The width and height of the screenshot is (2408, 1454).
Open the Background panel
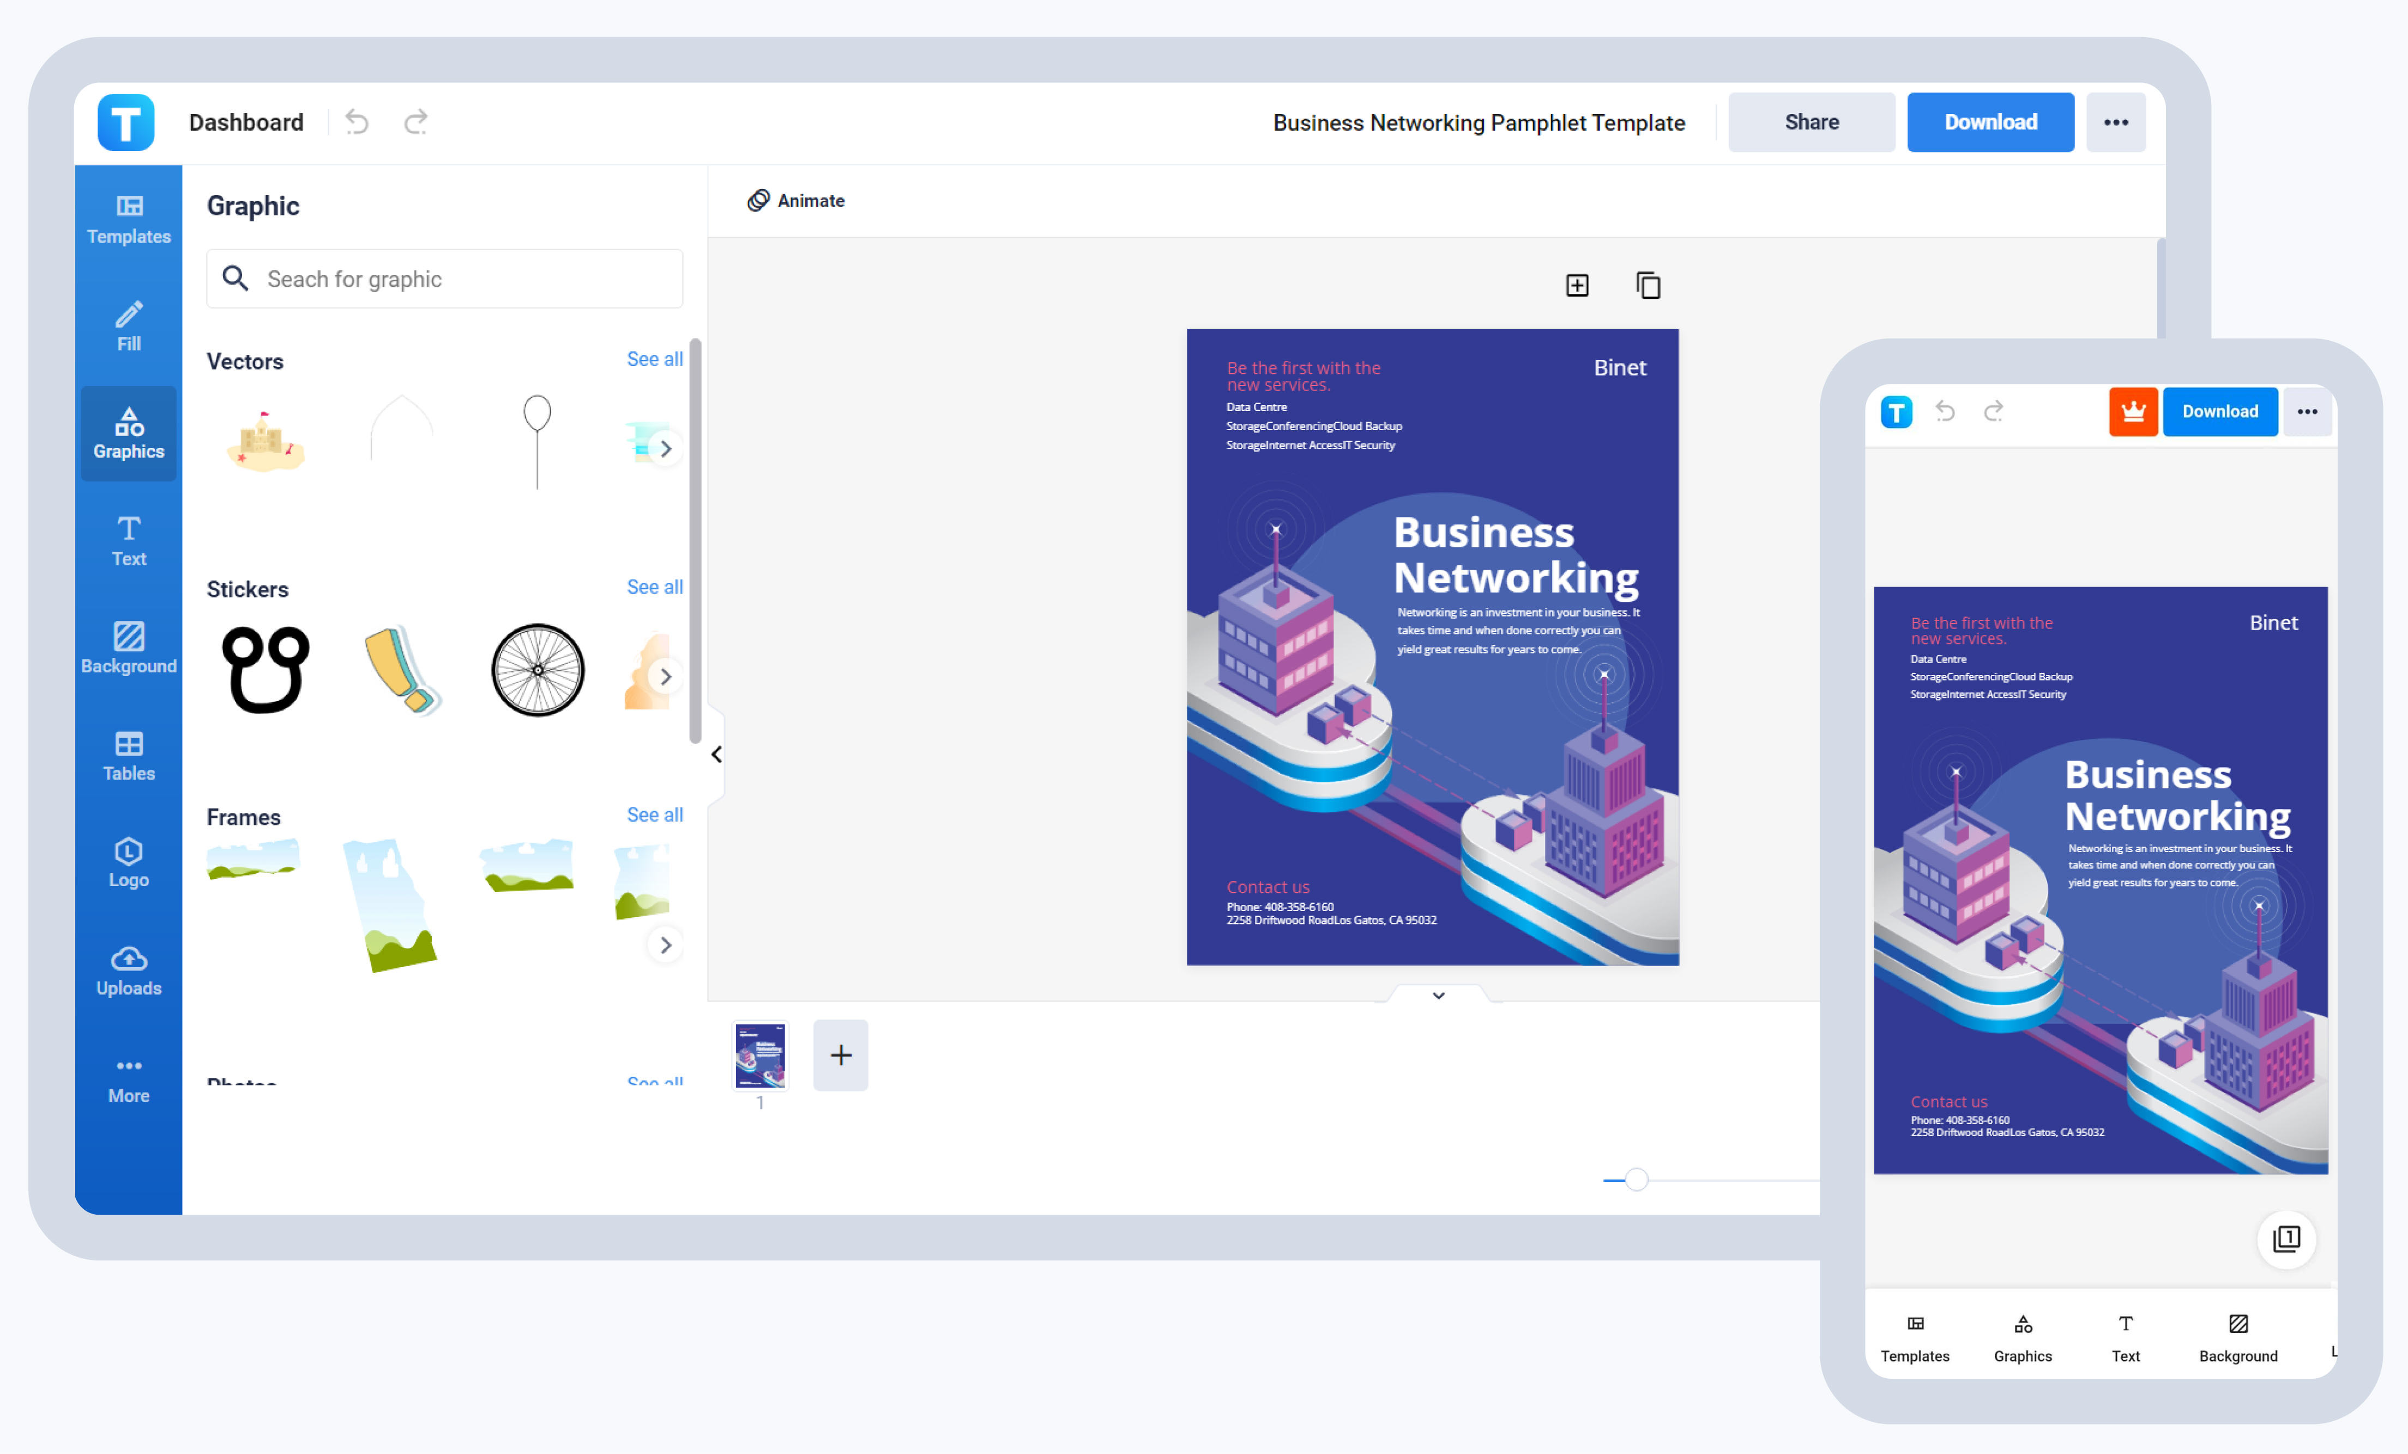click(128, 648)
